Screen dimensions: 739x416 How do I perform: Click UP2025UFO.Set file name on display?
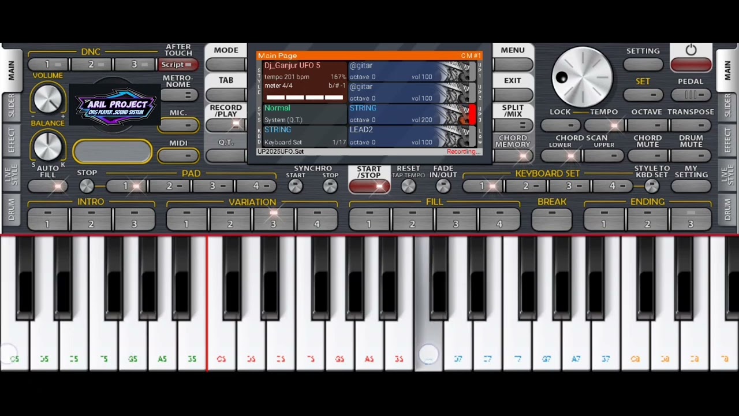coord(281,151)
